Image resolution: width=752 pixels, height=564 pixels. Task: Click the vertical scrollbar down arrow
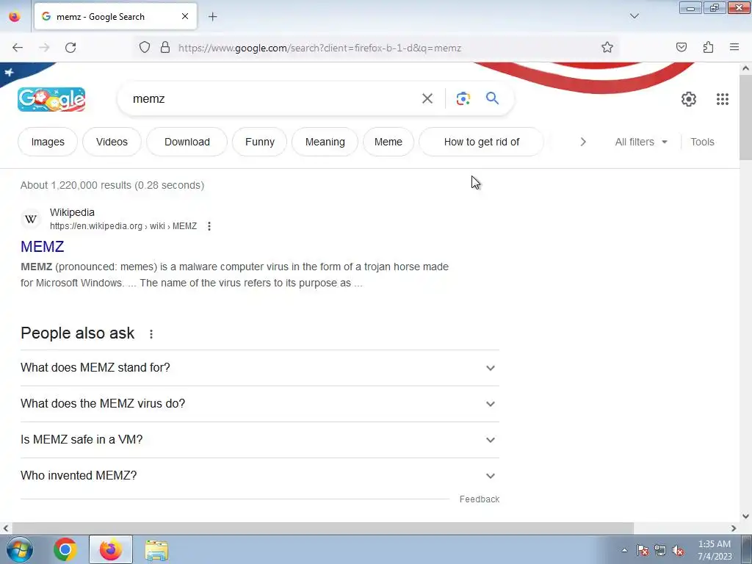(x=745, y=516)
